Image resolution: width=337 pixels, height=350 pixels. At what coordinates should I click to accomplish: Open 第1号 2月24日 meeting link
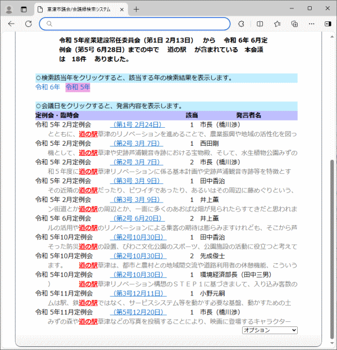(x=138, y=124)
